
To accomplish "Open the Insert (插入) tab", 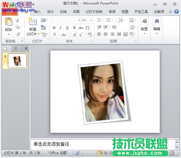I will coord(37,12).
